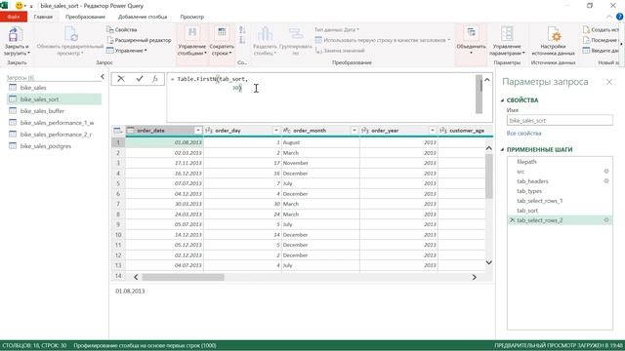Screen dimensions: 625x351
Task: Click the order_year column type icon
Action: click(364, 131)
